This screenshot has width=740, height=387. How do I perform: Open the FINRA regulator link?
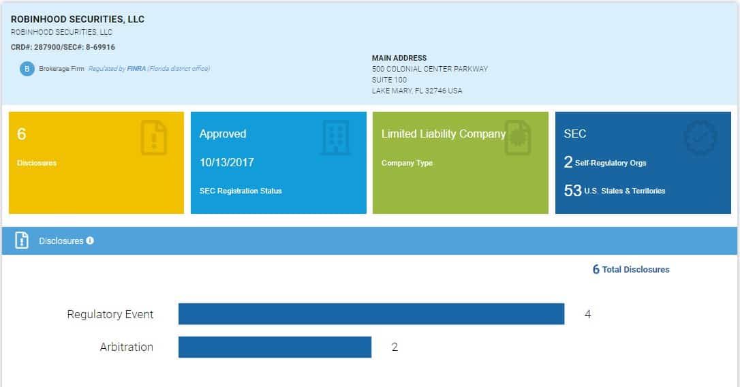136,69
